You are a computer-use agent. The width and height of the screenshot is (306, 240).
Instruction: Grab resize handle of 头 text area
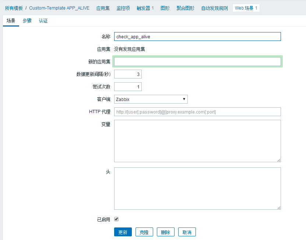point(279,208)
